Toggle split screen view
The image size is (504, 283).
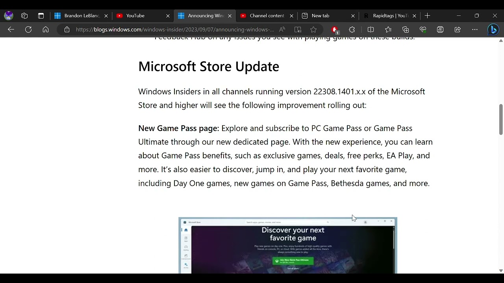(x=371, y=29)
